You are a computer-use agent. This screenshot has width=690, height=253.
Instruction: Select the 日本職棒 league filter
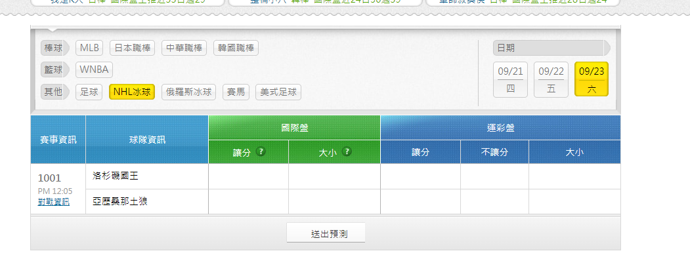pyautogui.click(x=132, y=48)
